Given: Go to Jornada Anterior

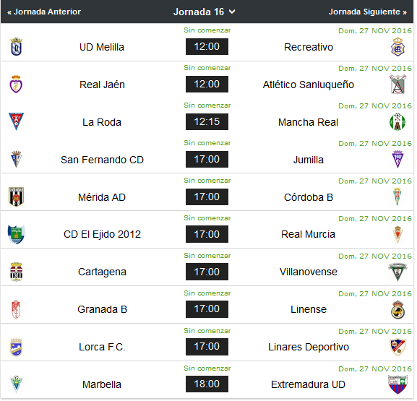Looking at the screenshot, I should (44, 12).
